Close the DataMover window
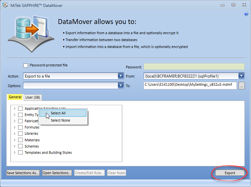 [244, 5]
